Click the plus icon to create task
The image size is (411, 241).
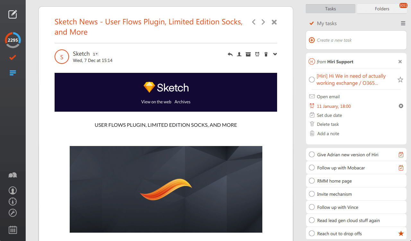[312, 40]
